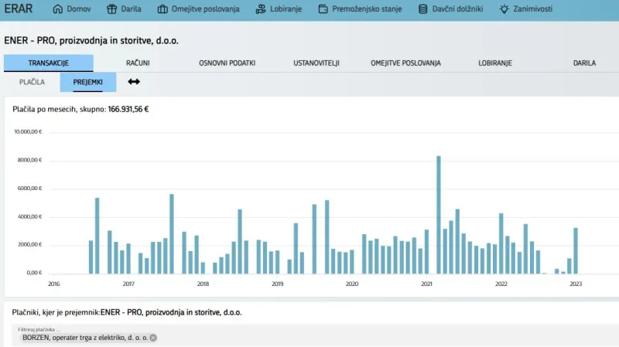Click the 2022 x-axis year label
Screen dimensions: 619x347
pos(501,284)
